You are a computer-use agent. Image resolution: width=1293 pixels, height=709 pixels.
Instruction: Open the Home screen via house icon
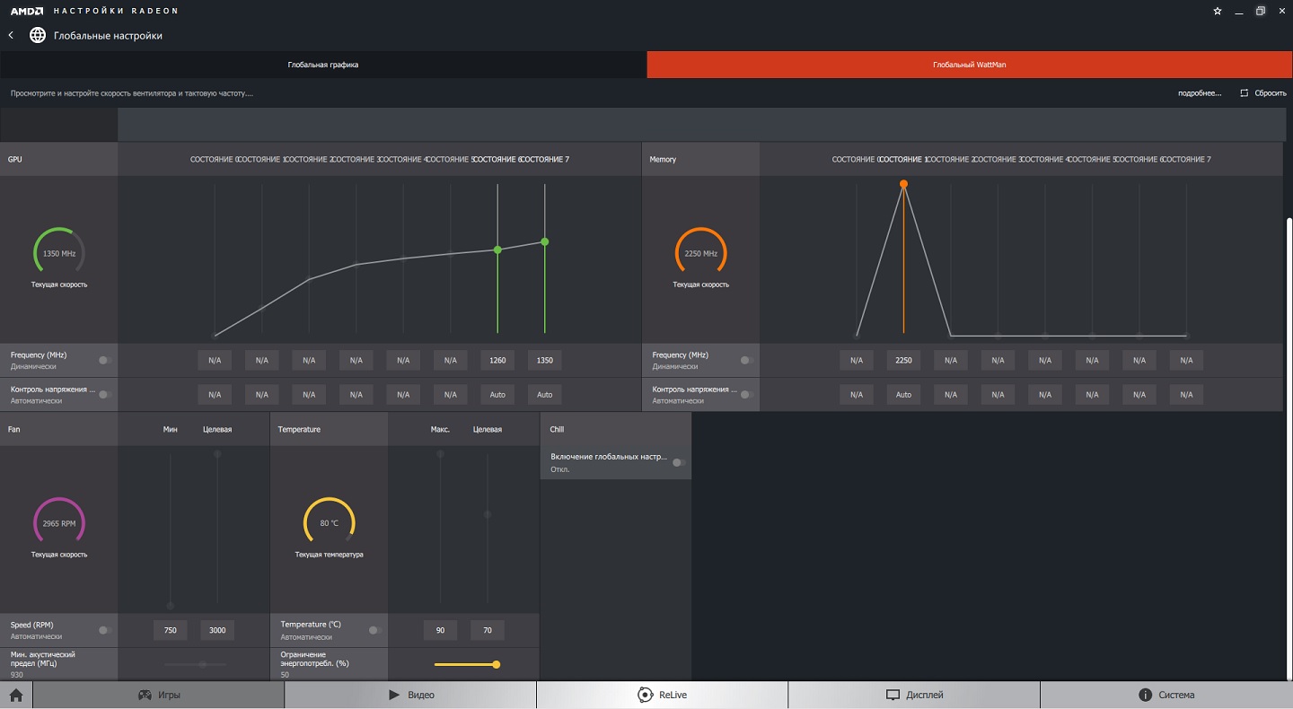[x=16, y=695]
